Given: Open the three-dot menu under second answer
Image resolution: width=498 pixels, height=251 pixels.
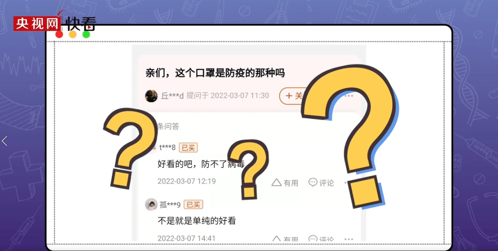Looking at the screenshot, I should click(x=349, y=239).
